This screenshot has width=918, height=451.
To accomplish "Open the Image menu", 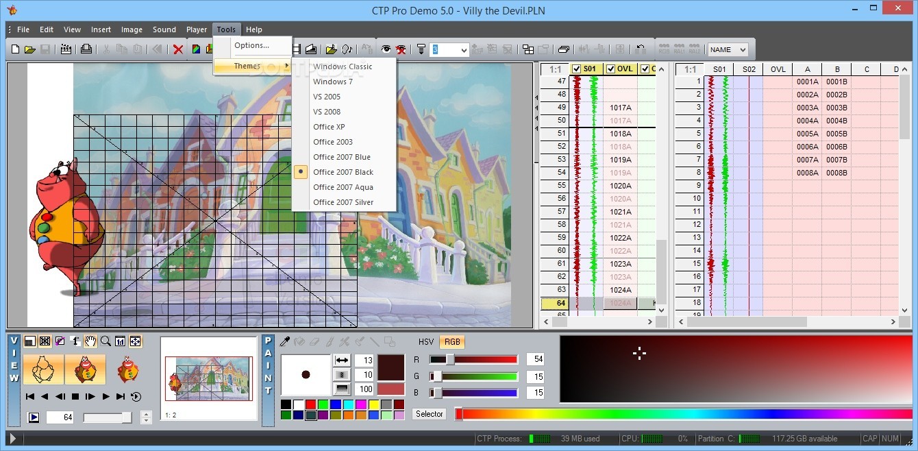I will click(x=132, y=29).
